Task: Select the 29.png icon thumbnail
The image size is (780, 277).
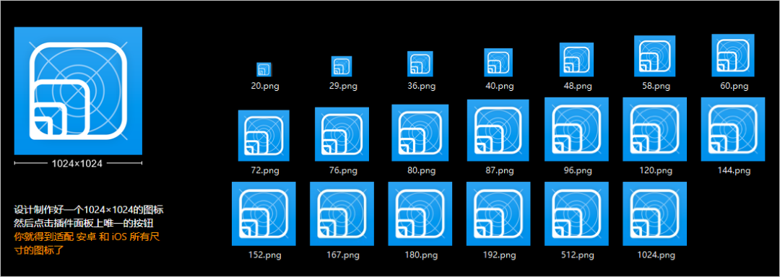Action: coord(342,66)
